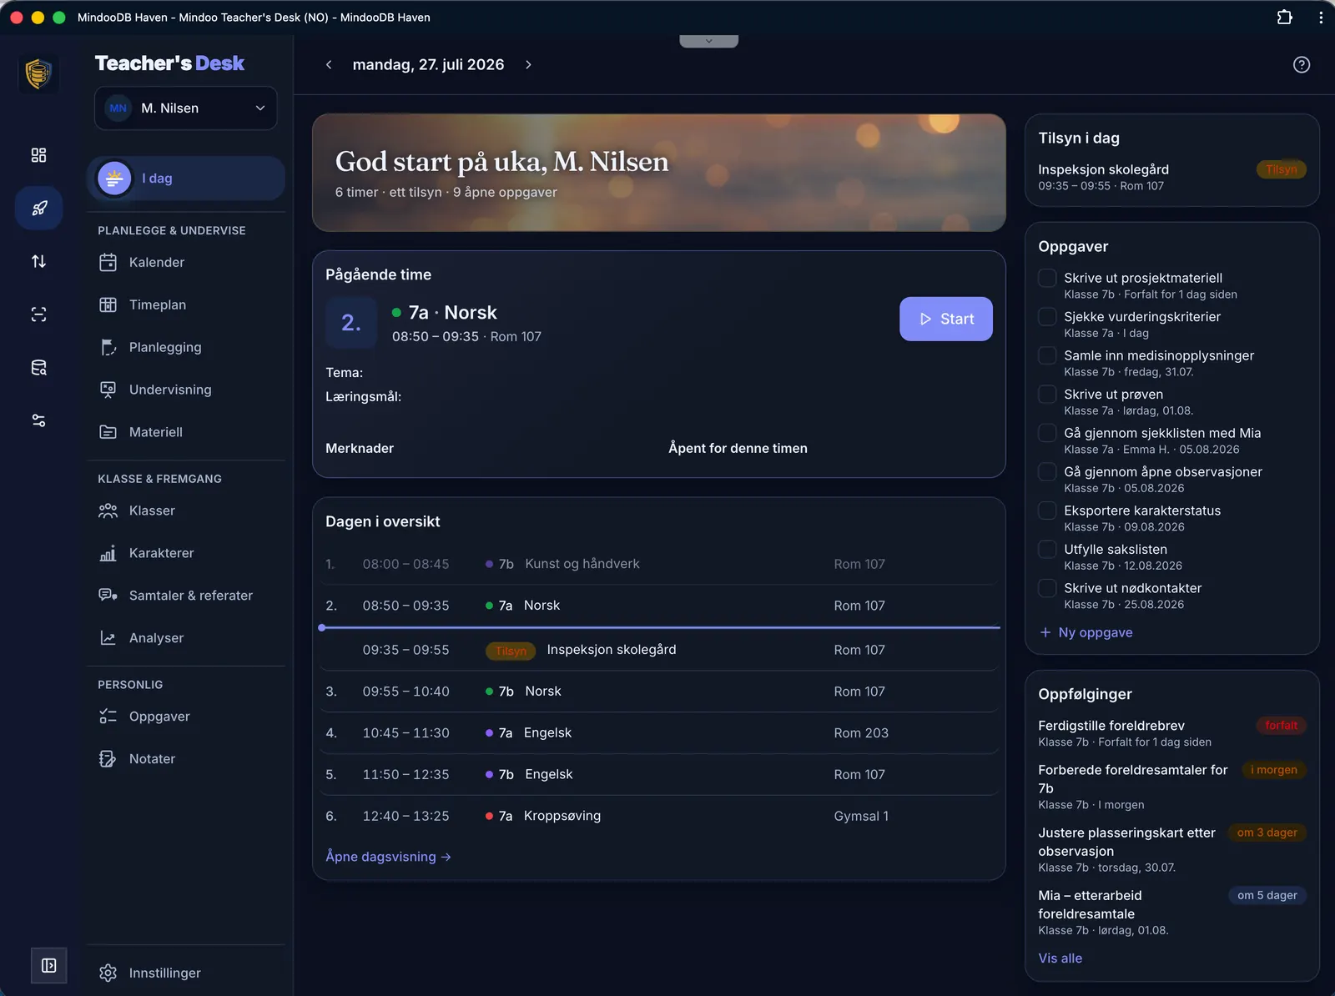Select the 7a Kroppsøving lesson row
This screenshot has height=996, width=1335.
(659, 817)
